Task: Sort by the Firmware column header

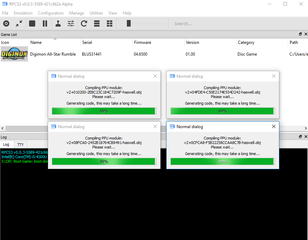Action: coord(159,42)
